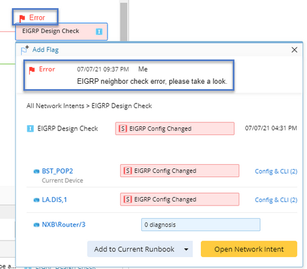Open the NXB\Router/3 device link
Viewport: 307px width, 269px height.
[x=64, y=224]
